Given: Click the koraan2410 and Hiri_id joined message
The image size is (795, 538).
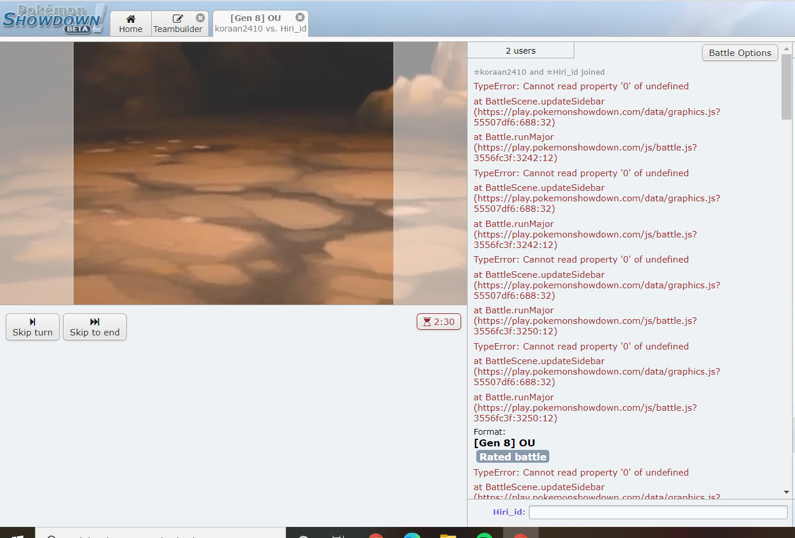Looking at the screenshot, I should pos(539,72).
